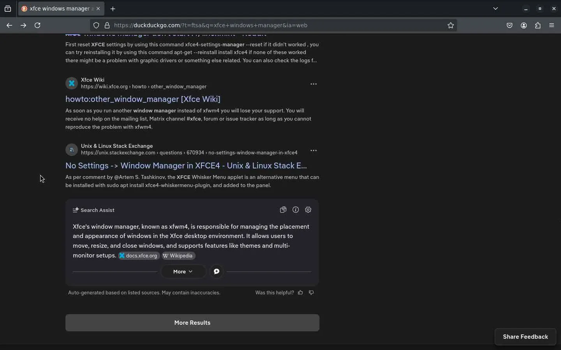Open the application hamburger menu
The width and height of the screenshot is (561, 350).
pos(552,25)
